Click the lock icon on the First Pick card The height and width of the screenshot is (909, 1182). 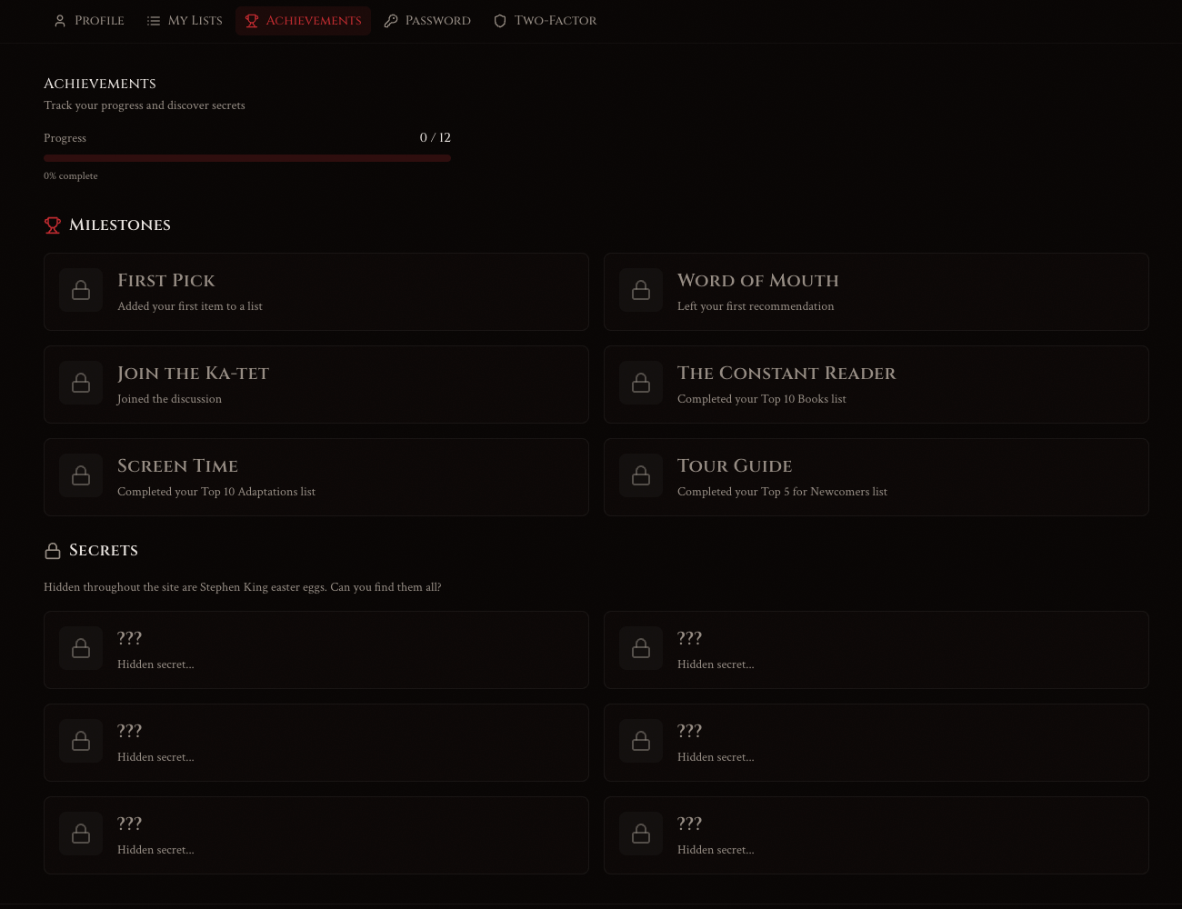pos(81,290)
